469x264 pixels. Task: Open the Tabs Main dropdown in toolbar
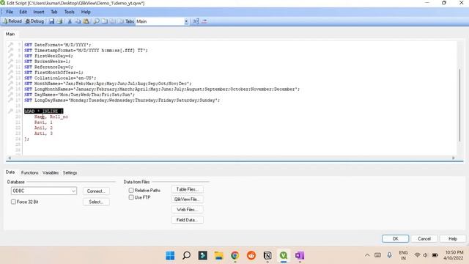[x=186, y=21]
